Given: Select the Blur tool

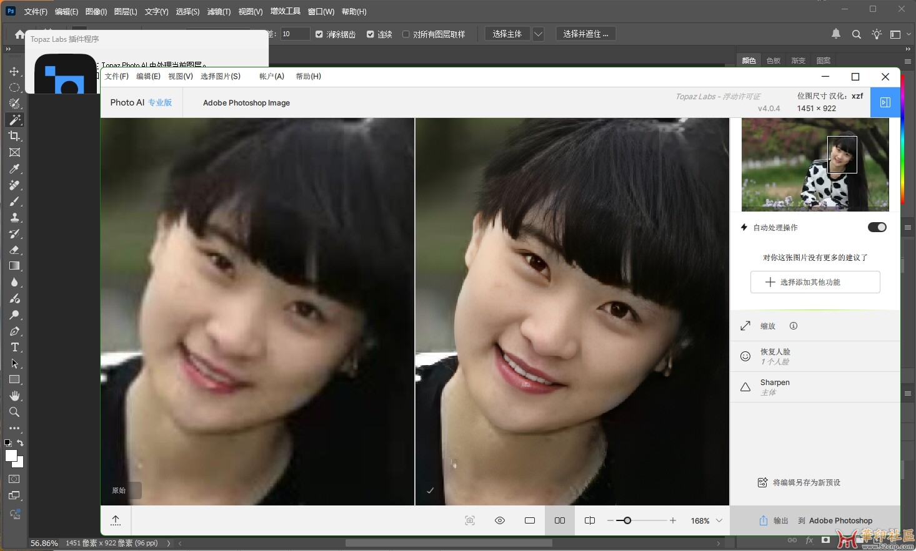Looking at the screenshot, I should pyautogui.click(x=14, y=282).
